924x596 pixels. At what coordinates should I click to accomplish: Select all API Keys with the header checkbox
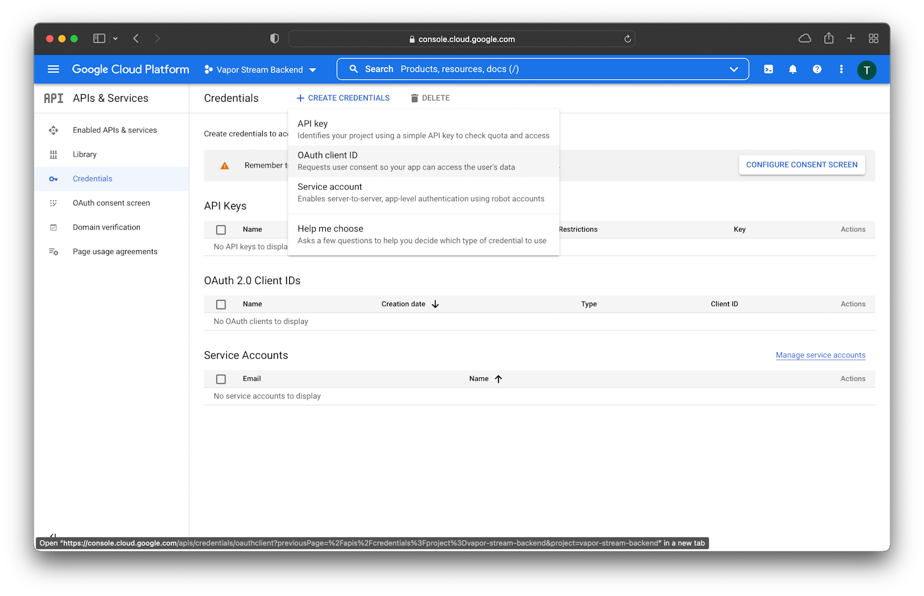pos(221,229)
